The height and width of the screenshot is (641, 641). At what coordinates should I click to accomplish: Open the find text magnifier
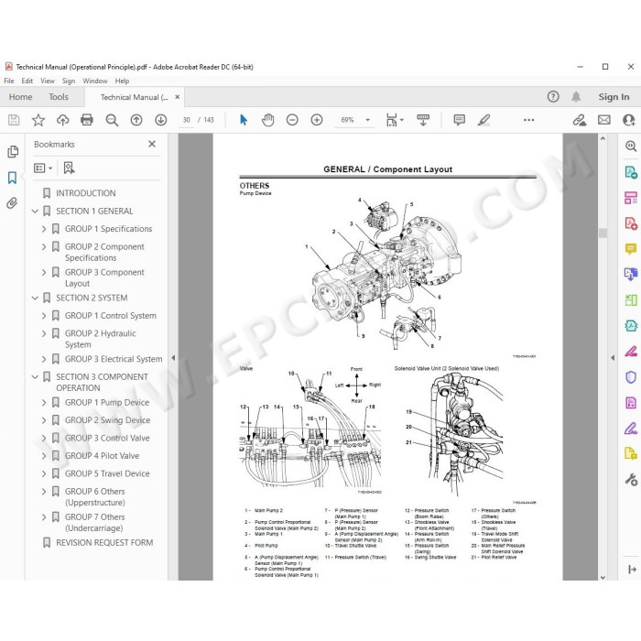[x=112, y=120]
